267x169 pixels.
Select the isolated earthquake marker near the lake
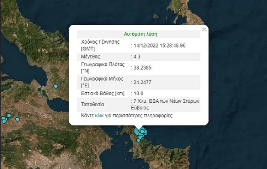click(x=56, y=86)
